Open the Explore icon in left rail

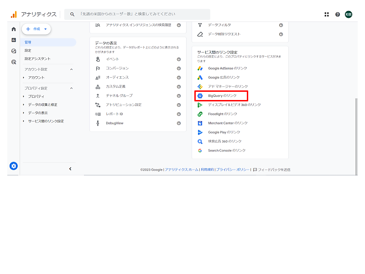pyautogui.click(x=14, y=51)
